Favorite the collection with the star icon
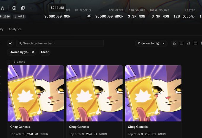Image resolution: width=202 pixels, height=138 pixels. coord(2,8)
